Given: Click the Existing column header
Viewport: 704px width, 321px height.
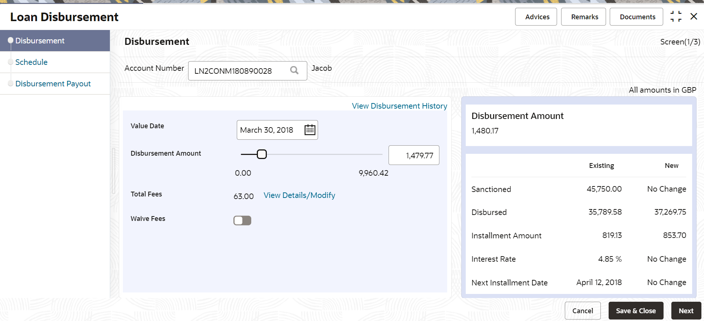Looking at the screenshot, I should (602, 166).
